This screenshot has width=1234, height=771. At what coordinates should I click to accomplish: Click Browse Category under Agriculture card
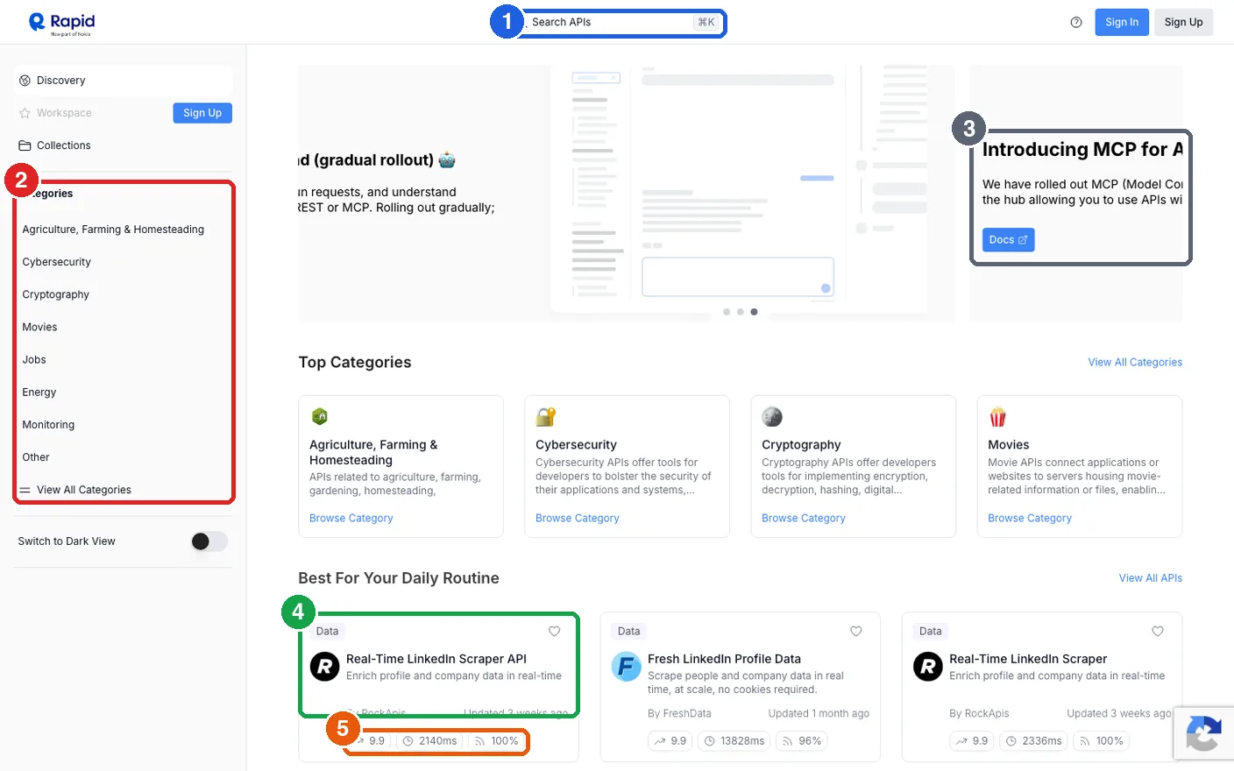(351, 519)
